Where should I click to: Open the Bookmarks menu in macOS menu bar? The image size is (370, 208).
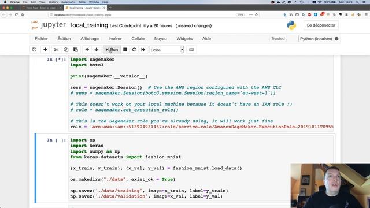click(x=68, y=2)
